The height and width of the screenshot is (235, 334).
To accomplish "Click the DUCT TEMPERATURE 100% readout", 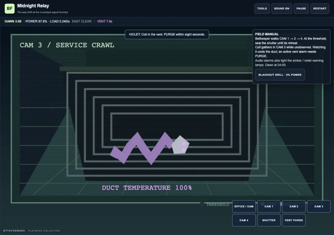I will click(x=147, y=188).
